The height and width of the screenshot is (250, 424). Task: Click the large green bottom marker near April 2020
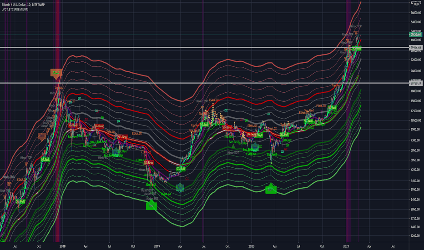point(271,189)
